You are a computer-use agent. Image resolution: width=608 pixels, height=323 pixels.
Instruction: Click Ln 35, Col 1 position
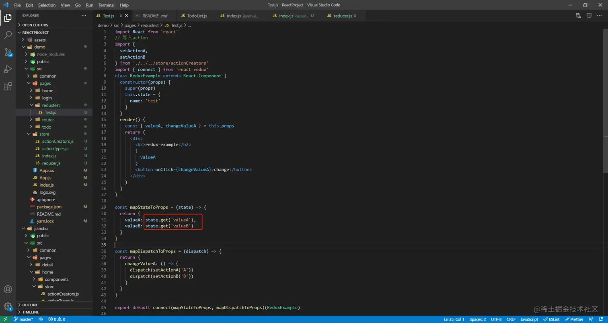454,319
